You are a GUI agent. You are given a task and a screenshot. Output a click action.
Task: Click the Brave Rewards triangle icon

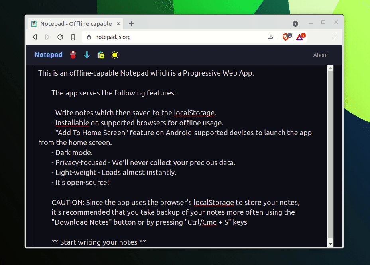[299, 37]
